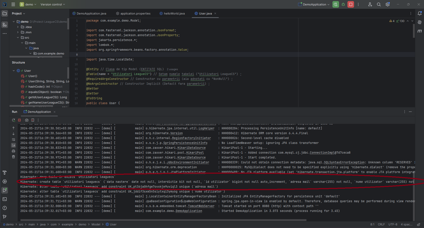Image resolution: width=424 pixels, height=228 pixels.
Task: Click the warnings count indicator in editor
Action: [392, 21]
